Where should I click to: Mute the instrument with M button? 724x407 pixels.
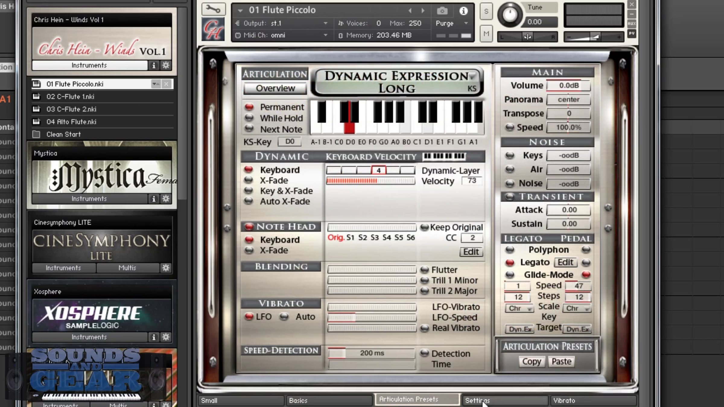tap(486, 34)
